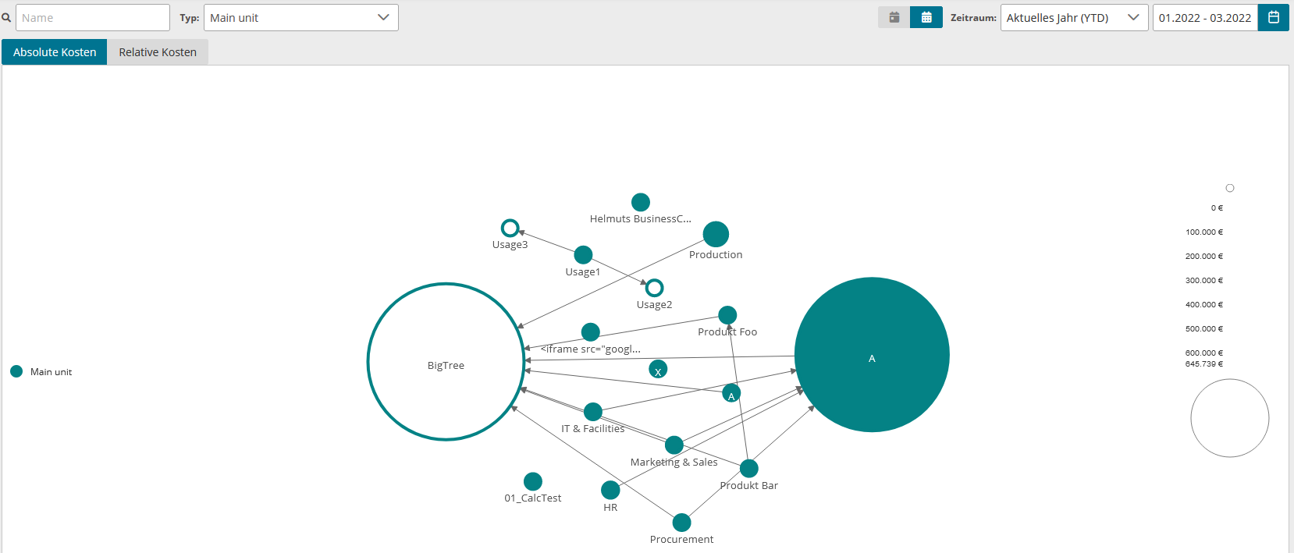Click the Procurement node
This screenshot has width=1294, height=553.
[681, 523]
